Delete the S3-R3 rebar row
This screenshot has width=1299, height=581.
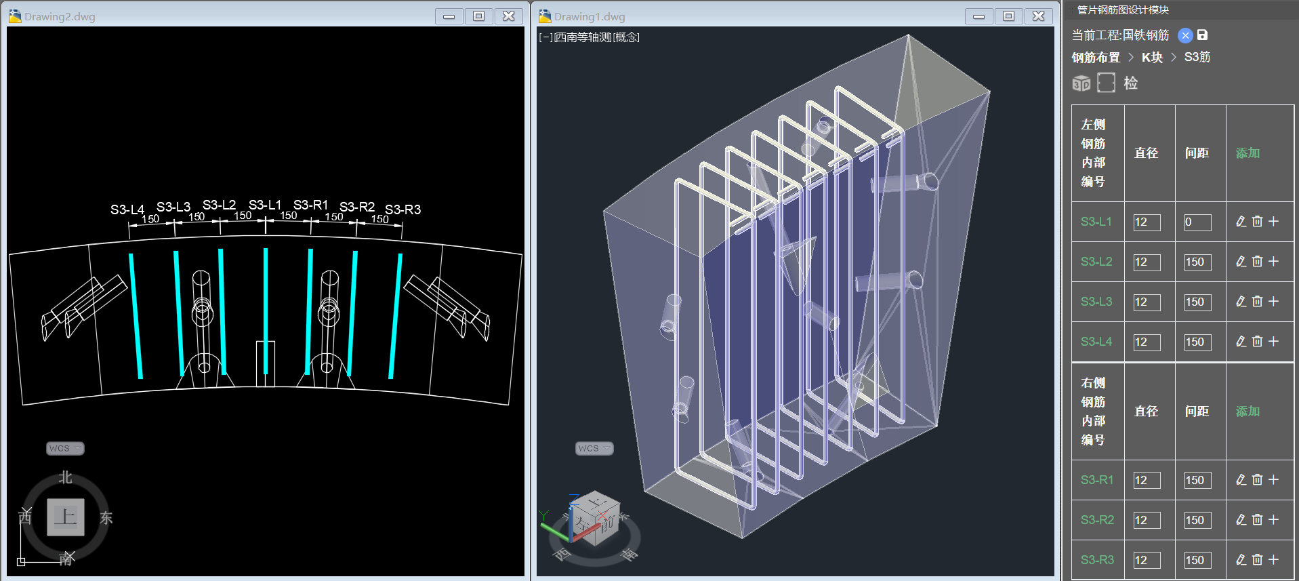pyautogui.click(x=1257, y=560)
